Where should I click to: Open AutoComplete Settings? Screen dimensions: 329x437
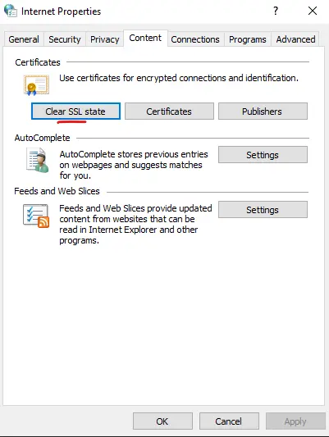263,155
